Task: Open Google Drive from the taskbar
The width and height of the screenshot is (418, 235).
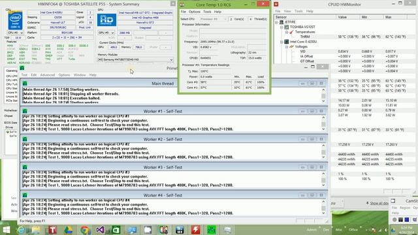Action: [x=68, y=230]
